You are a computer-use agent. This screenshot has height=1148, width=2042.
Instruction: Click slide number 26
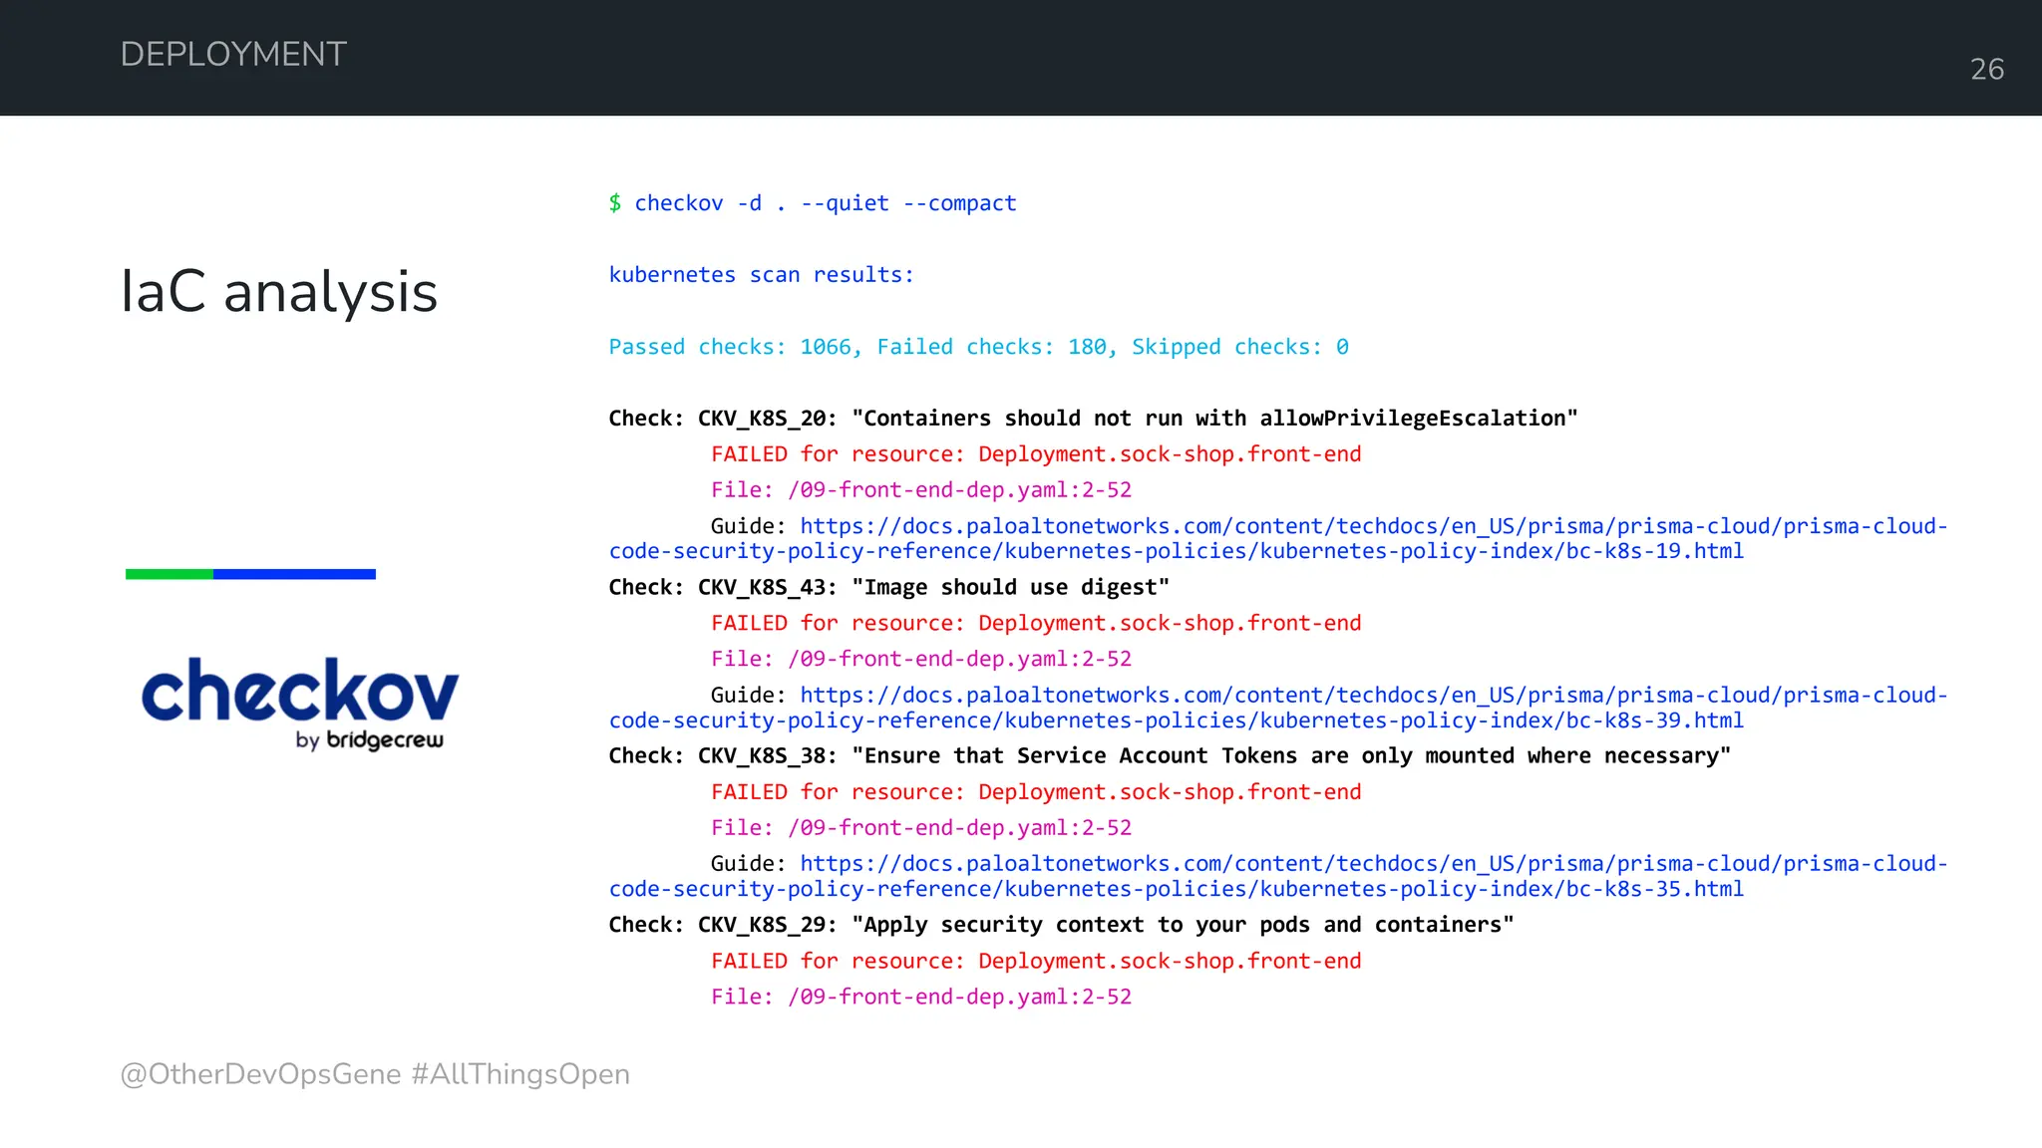[x=1986, y=69]
